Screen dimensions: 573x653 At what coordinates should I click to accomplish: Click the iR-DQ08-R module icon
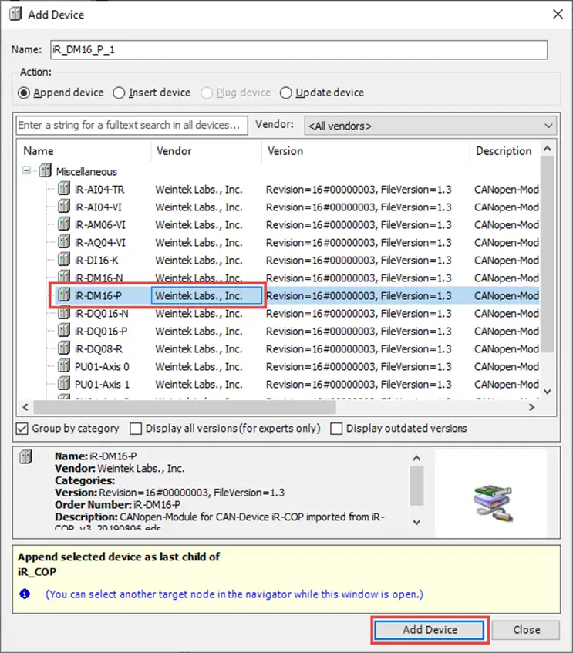point(64,348)
